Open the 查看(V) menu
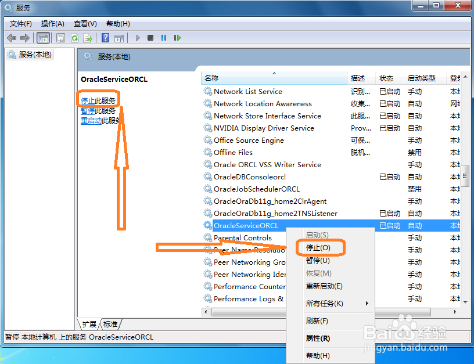 pos(85,24)
